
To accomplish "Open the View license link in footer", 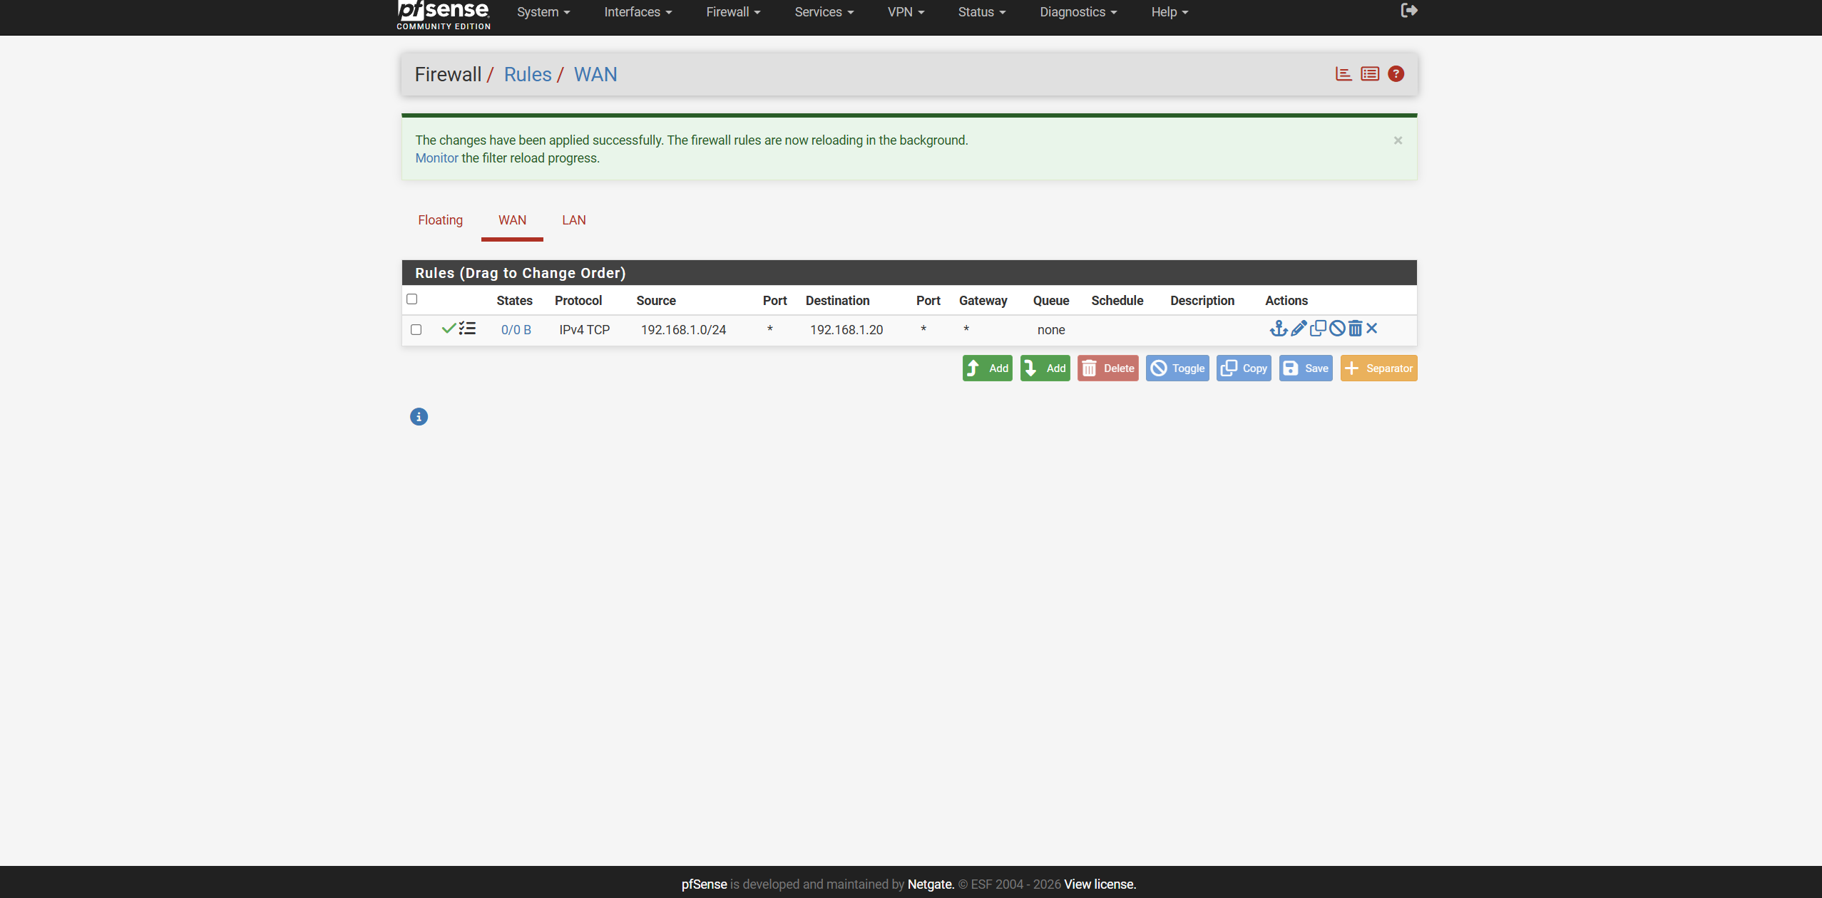I will tap(1100, 884).
